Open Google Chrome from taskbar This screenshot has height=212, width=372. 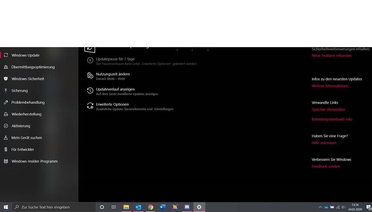click(151, 207)
